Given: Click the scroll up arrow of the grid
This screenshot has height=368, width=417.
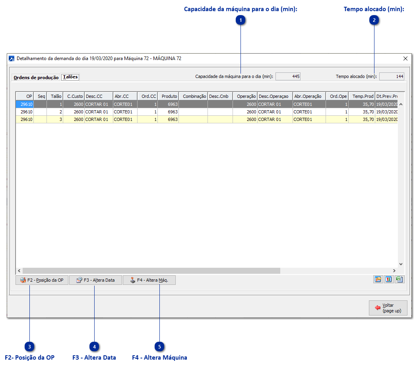Looking at the screenshot, I should (x=401, y=104).
